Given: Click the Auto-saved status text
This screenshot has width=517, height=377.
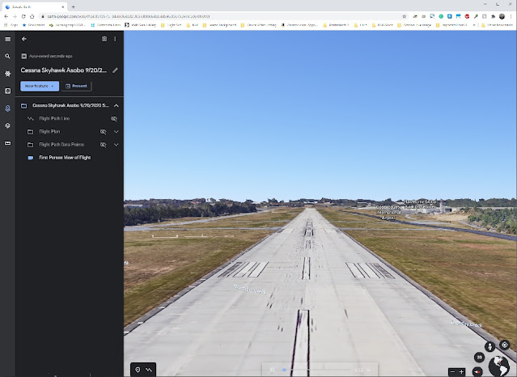Looking at the screenshot, I should tap(51, 56).
